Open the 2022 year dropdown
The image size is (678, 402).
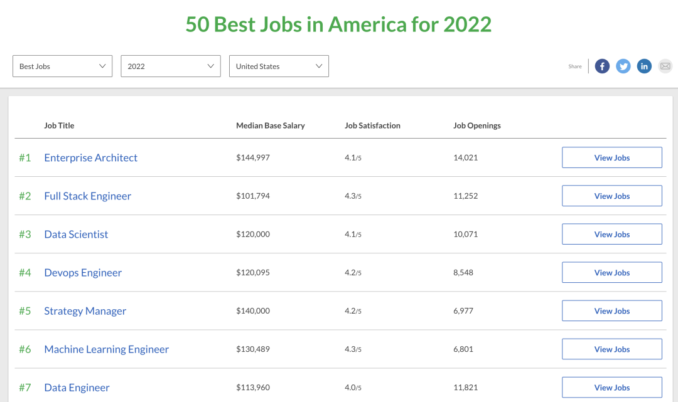coord(170,66)
